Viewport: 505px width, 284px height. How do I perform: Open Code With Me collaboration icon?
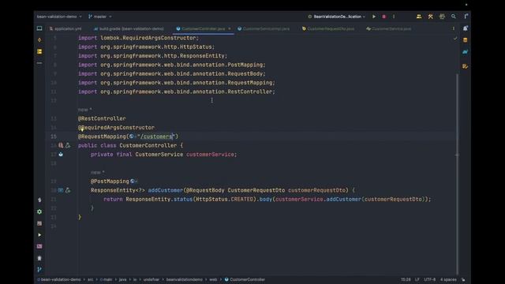419,17
